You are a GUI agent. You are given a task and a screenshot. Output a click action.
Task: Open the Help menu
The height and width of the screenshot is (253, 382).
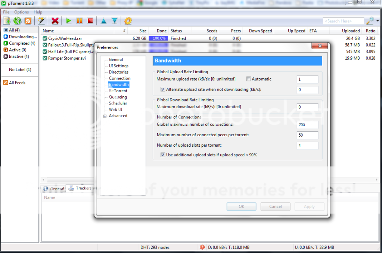tap(38, 12)
